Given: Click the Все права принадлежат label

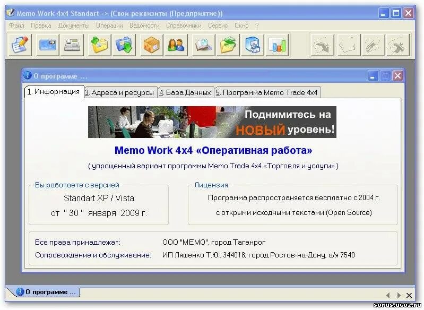Looking at the screenshot, I should pos(77,243).
